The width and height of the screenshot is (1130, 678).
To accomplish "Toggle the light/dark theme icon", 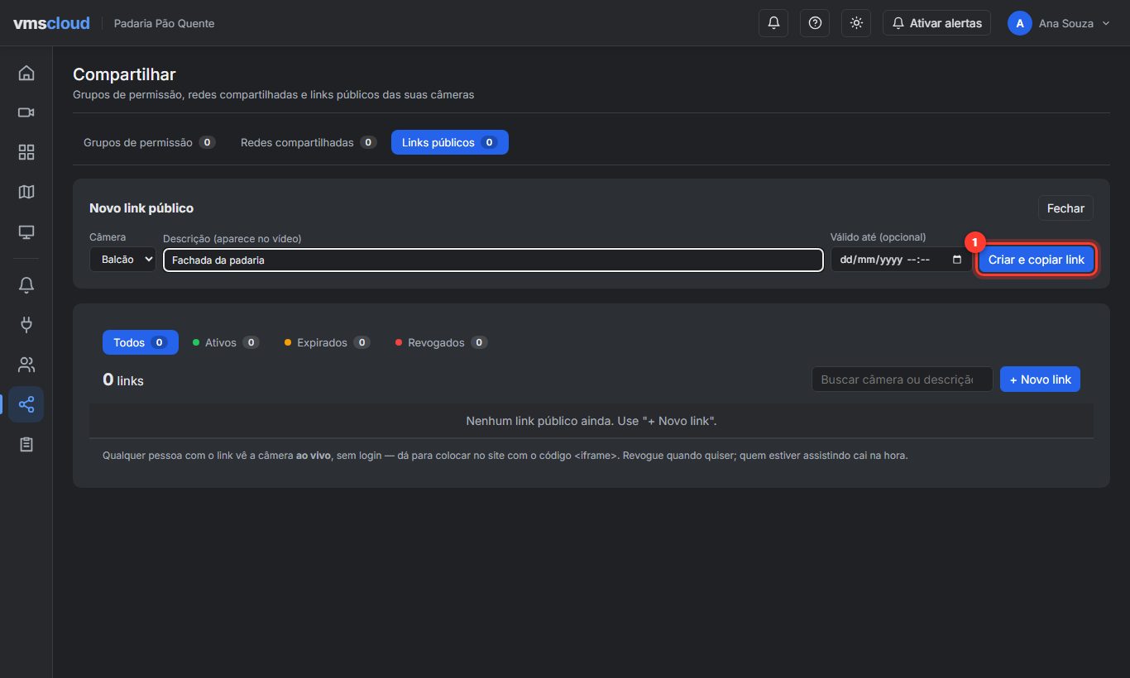I will coord(856,23).
